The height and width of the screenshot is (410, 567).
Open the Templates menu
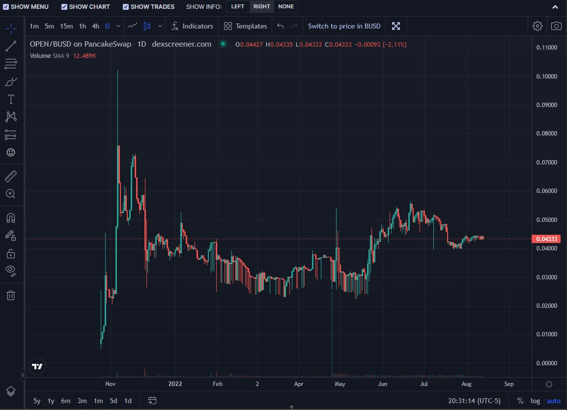(245, 26)
